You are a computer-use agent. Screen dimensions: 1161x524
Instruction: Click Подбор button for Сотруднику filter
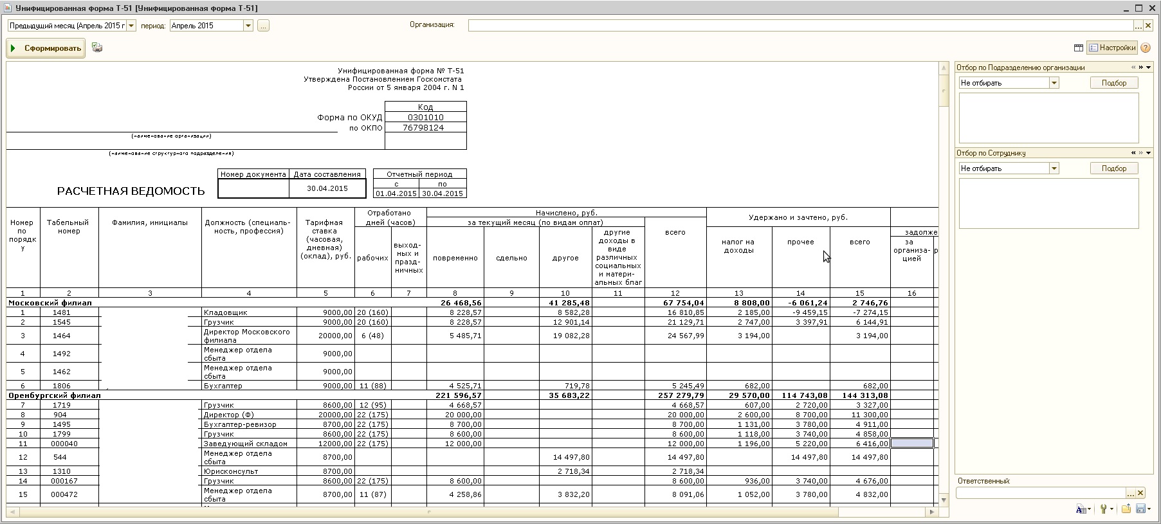coord(1114,168)
